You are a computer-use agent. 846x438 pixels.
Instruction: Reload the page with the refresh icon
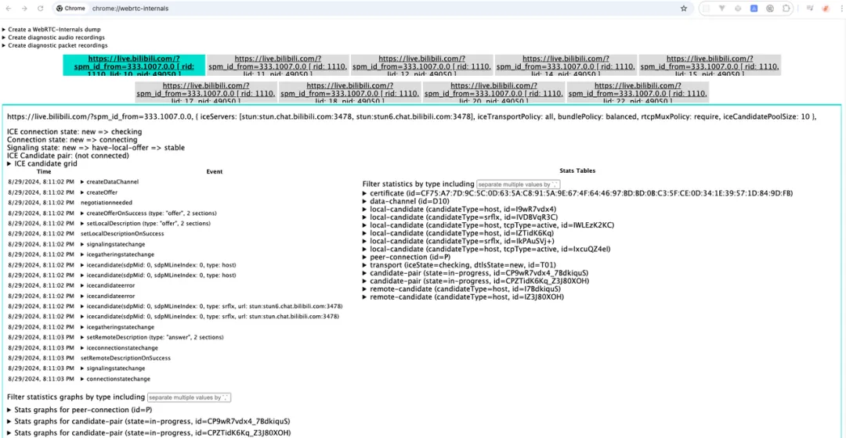click(x=41, y=9)
